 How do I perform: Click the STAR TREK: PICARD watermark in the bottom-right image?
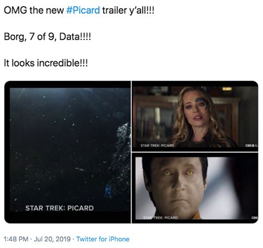(160, 217)
